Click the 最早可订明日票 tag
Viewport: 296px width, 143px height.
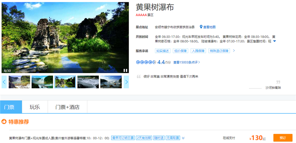coord(123,138)
